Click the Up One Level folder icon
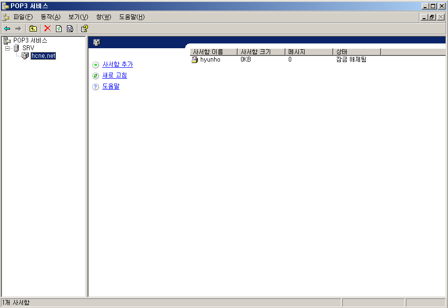Screen dimensions: 448x308 click(33, 29)
